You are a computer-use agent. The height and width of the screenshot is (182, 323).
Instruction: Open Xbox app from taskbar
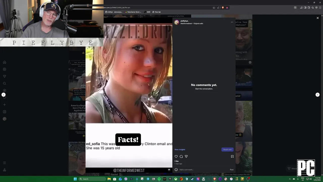[176, 179]
